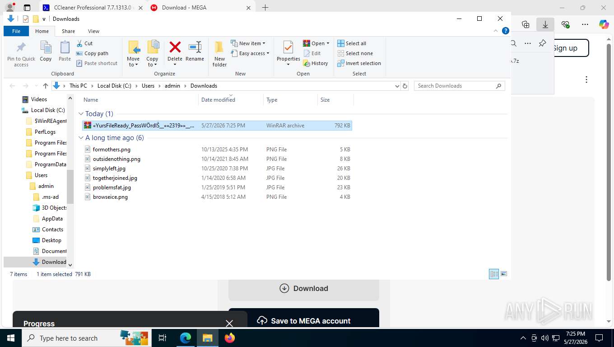614x347 pixels.
Task: Open the New item dropdown
Action: coord(248,43)
